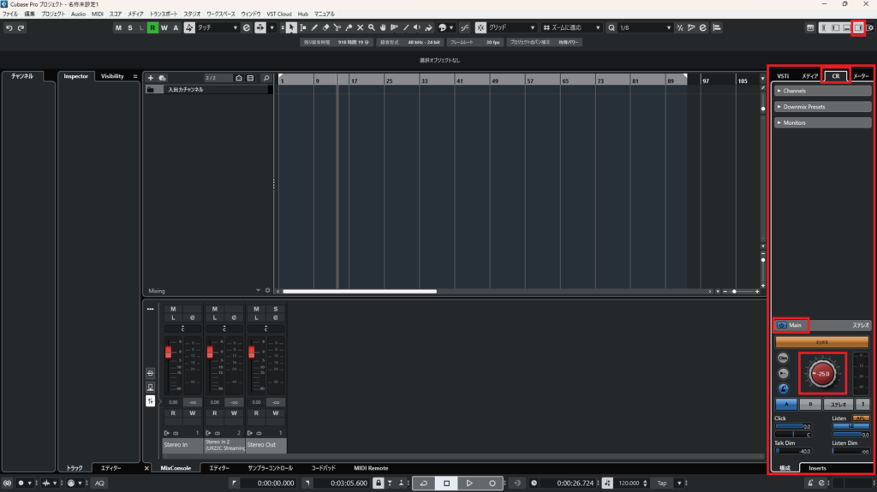Click the Play button in transport
Screen dimensions: 877x492
469,483
